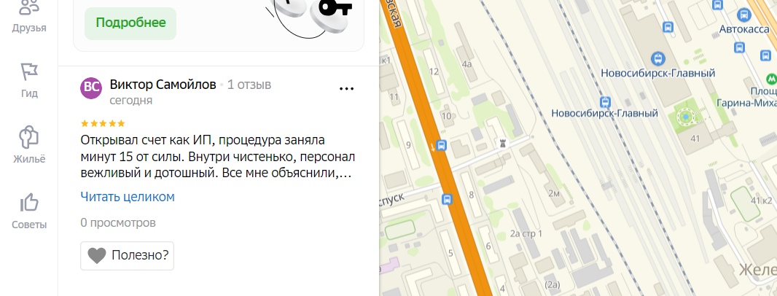777x296 pixels.
Task: Click the "1 отзыв" reviews count
Action: [x=249, y=85]
